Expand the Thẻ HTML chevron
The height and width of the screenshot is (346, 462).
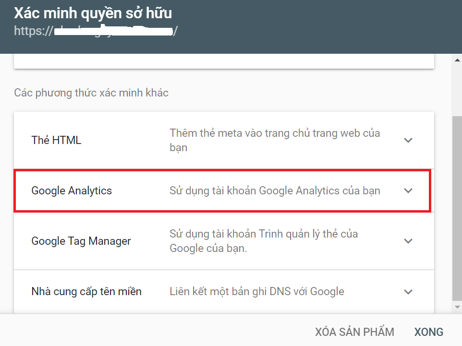pos(408,140)
